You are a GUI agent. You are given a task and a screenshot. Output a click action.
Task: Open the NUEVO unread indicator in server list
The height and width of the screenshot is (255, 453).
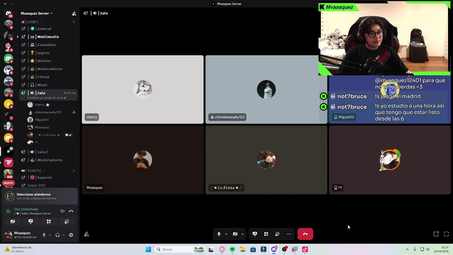point(8,183)
